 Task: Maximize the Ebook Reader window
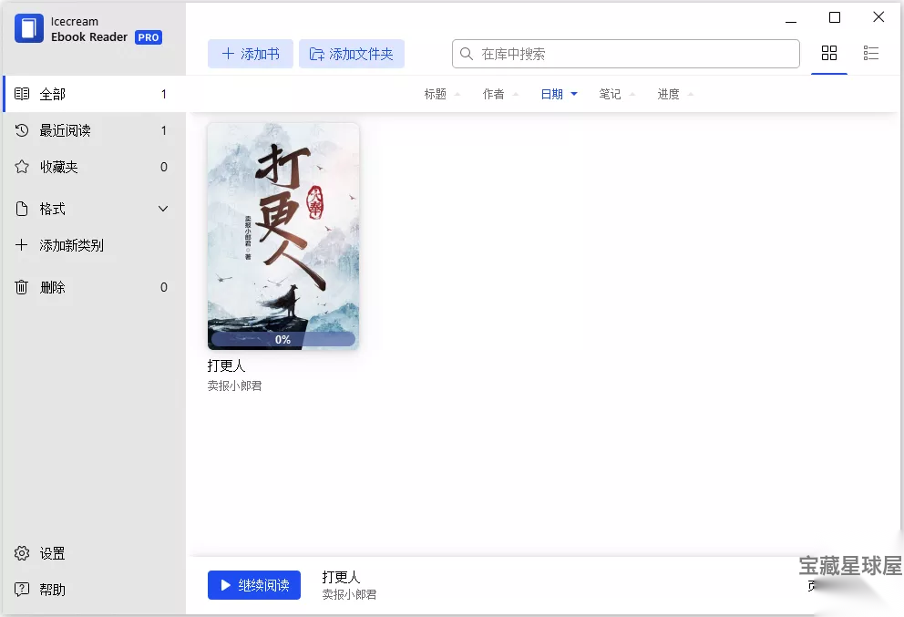tap(834, 17)
